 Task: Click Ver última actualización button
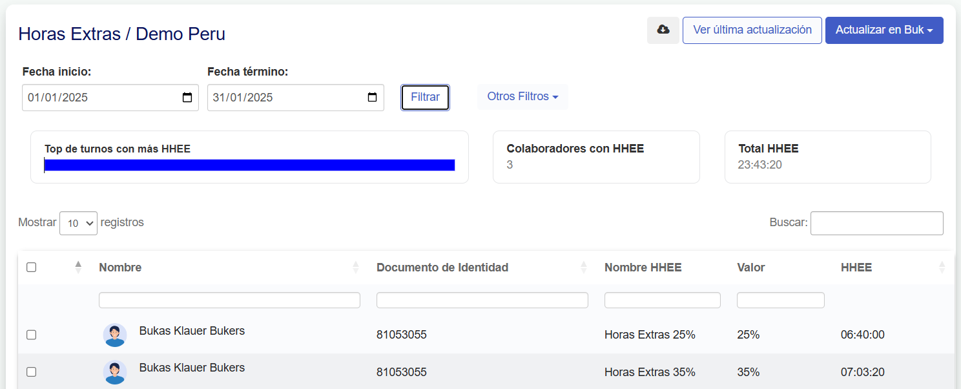pyautogui.click(x=752, y=30)
